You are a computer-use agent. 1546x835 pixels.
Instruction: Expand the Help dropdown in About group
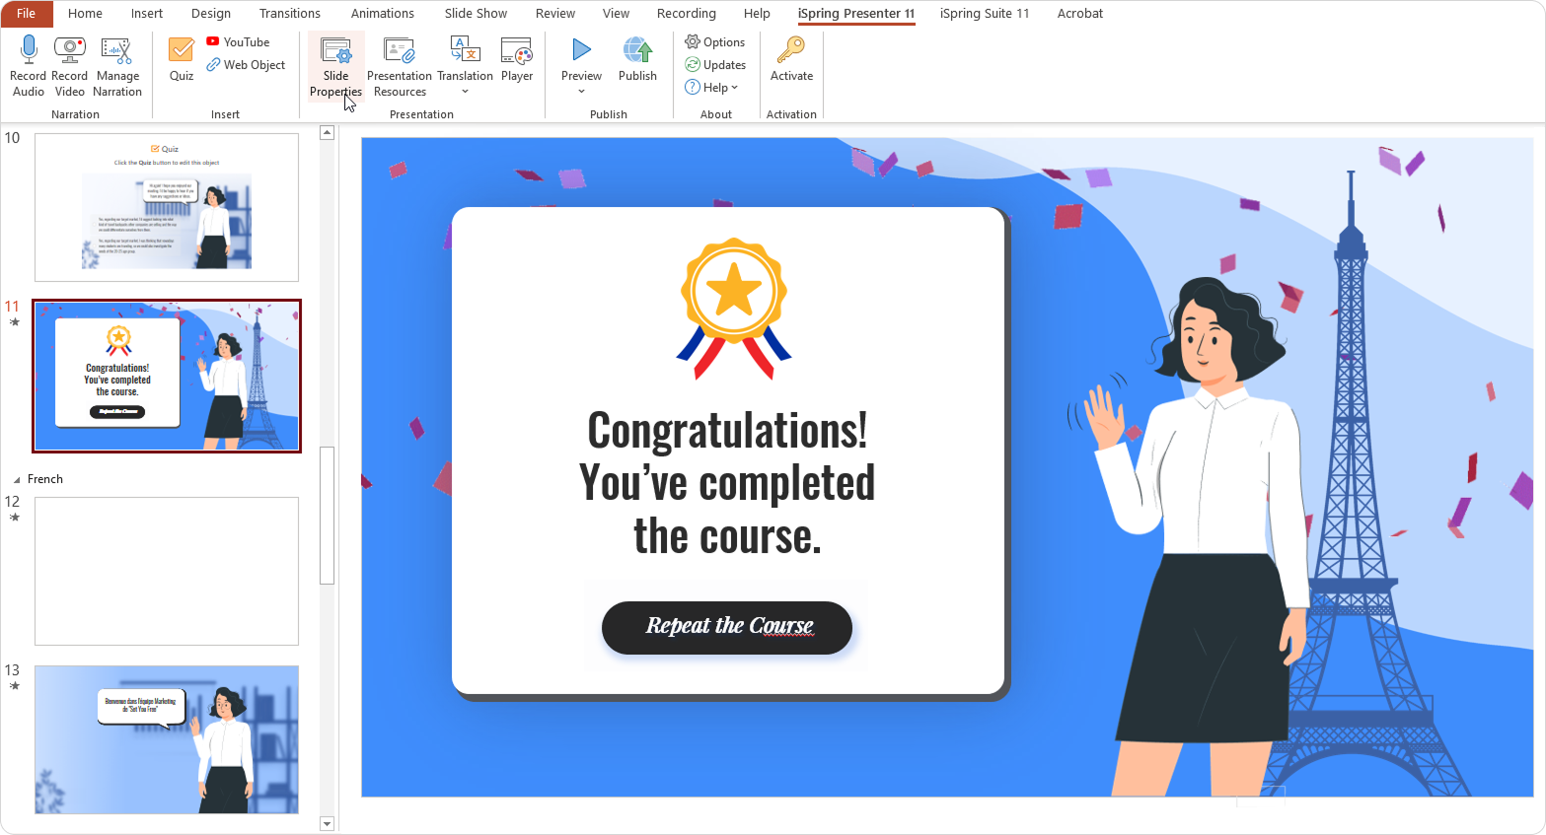734,88
